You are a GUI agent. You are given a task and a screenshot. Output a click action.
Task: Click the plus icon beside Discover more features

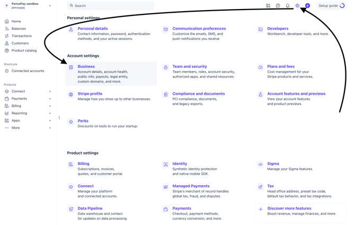[x=261, y=209]
